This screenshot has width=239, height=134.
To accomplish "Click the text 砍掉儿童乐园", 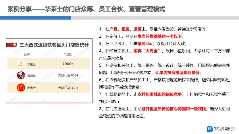I will click(178, 51).
